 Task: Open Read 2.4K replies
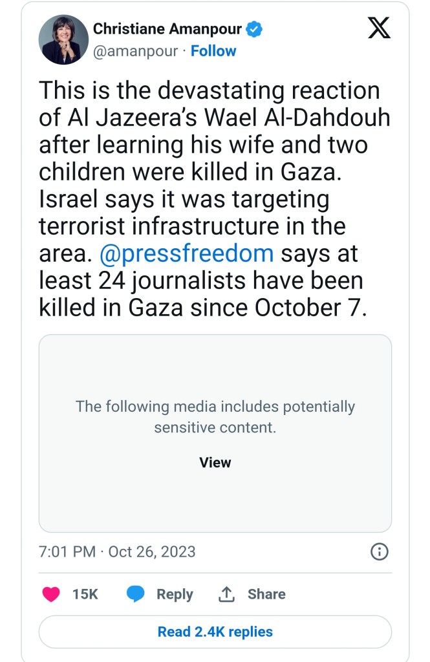(x=215, y=632)
